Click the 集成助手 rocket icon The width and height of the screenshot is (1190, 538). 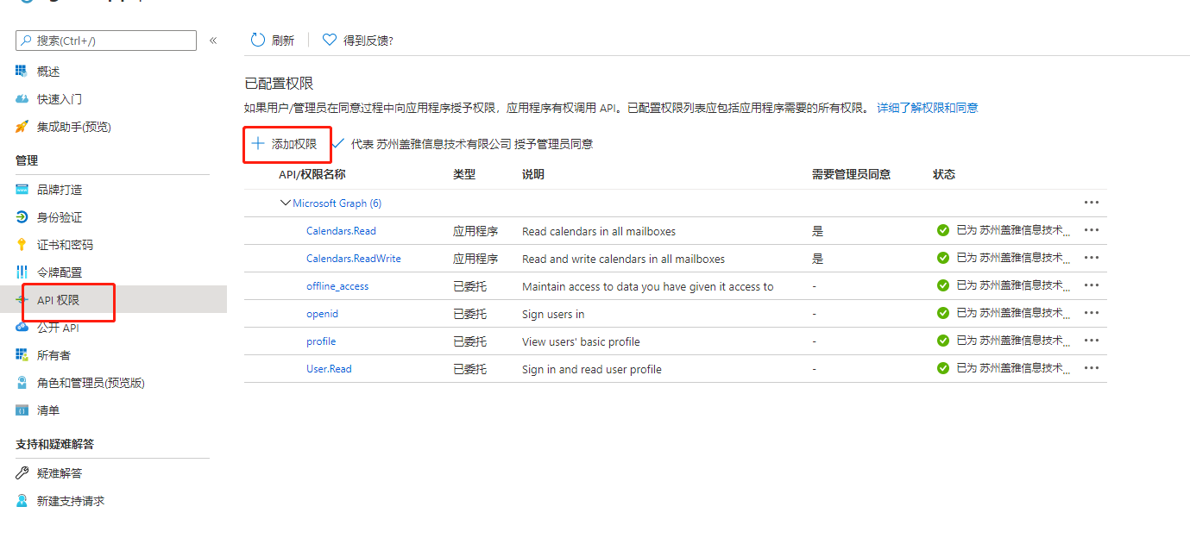pos(22,127)
